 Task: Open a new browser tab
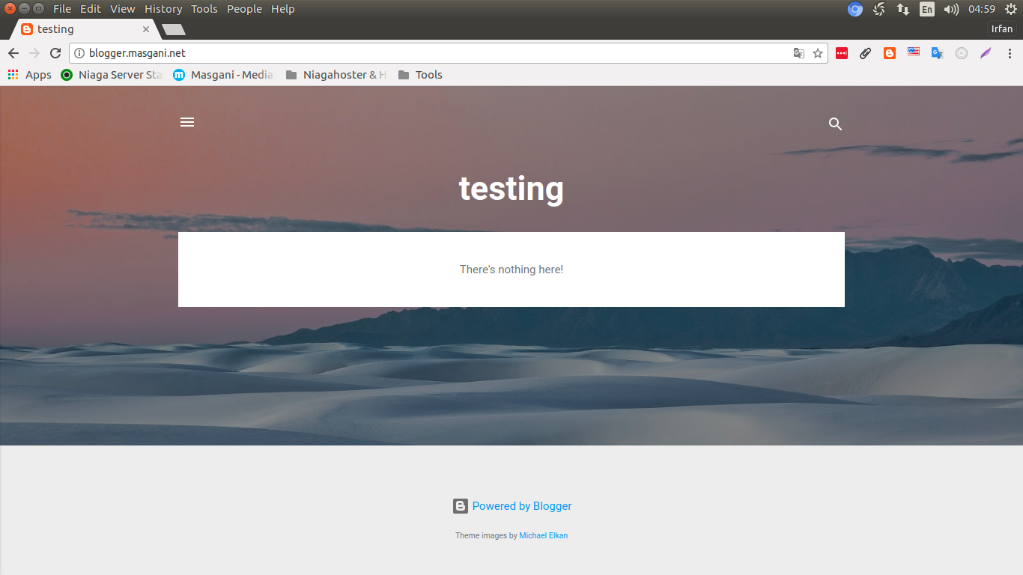[x=174, y=29]
